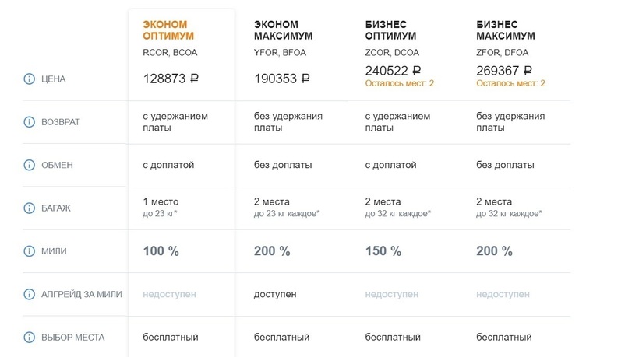Choose the БИЗНЕС МАКСИМУМ fare header
The image size is (639, 357).
tap(503, 30)
